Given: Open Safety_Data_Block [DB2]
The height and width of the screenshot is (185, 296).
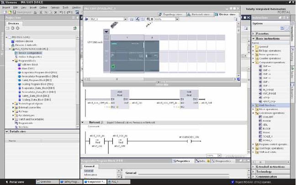Looking at the screenshot, I should coord(36,96).
